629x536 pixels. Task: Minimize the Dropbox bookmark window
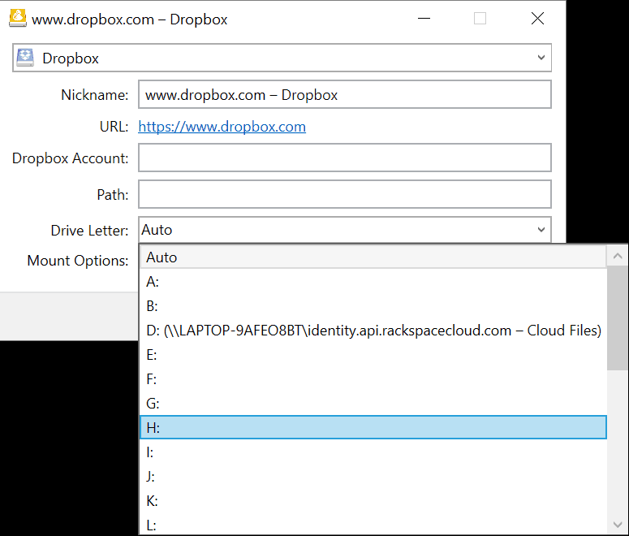click(424, 19)
